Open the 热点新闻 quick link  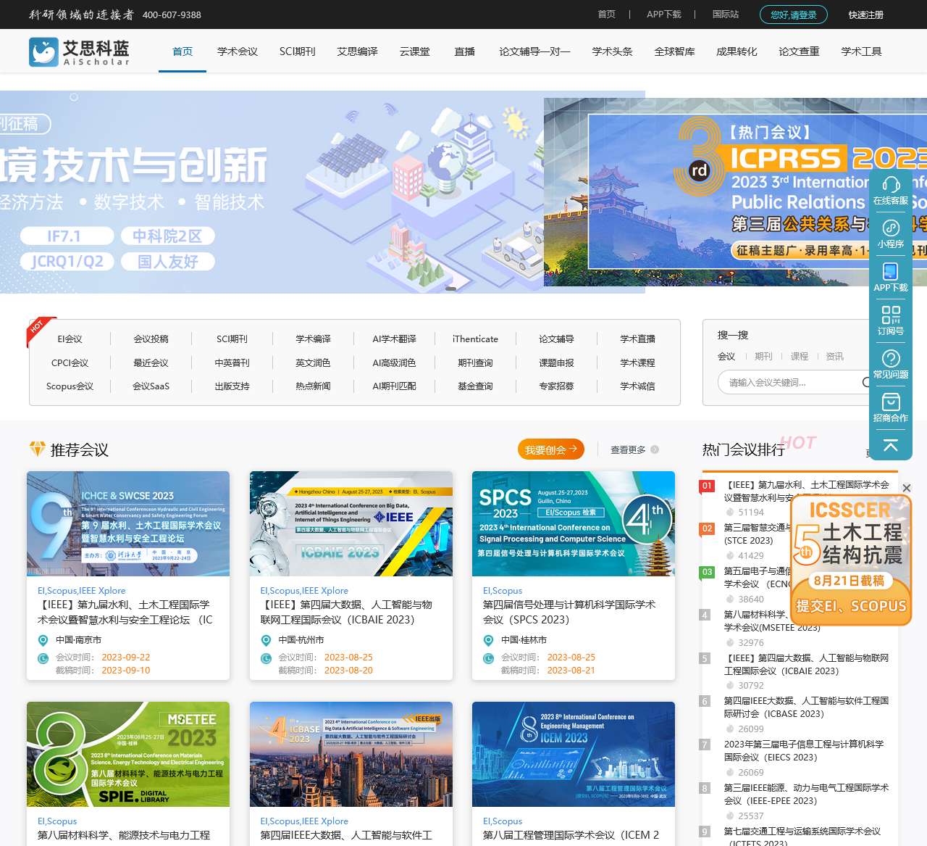(x=313, y=386)
